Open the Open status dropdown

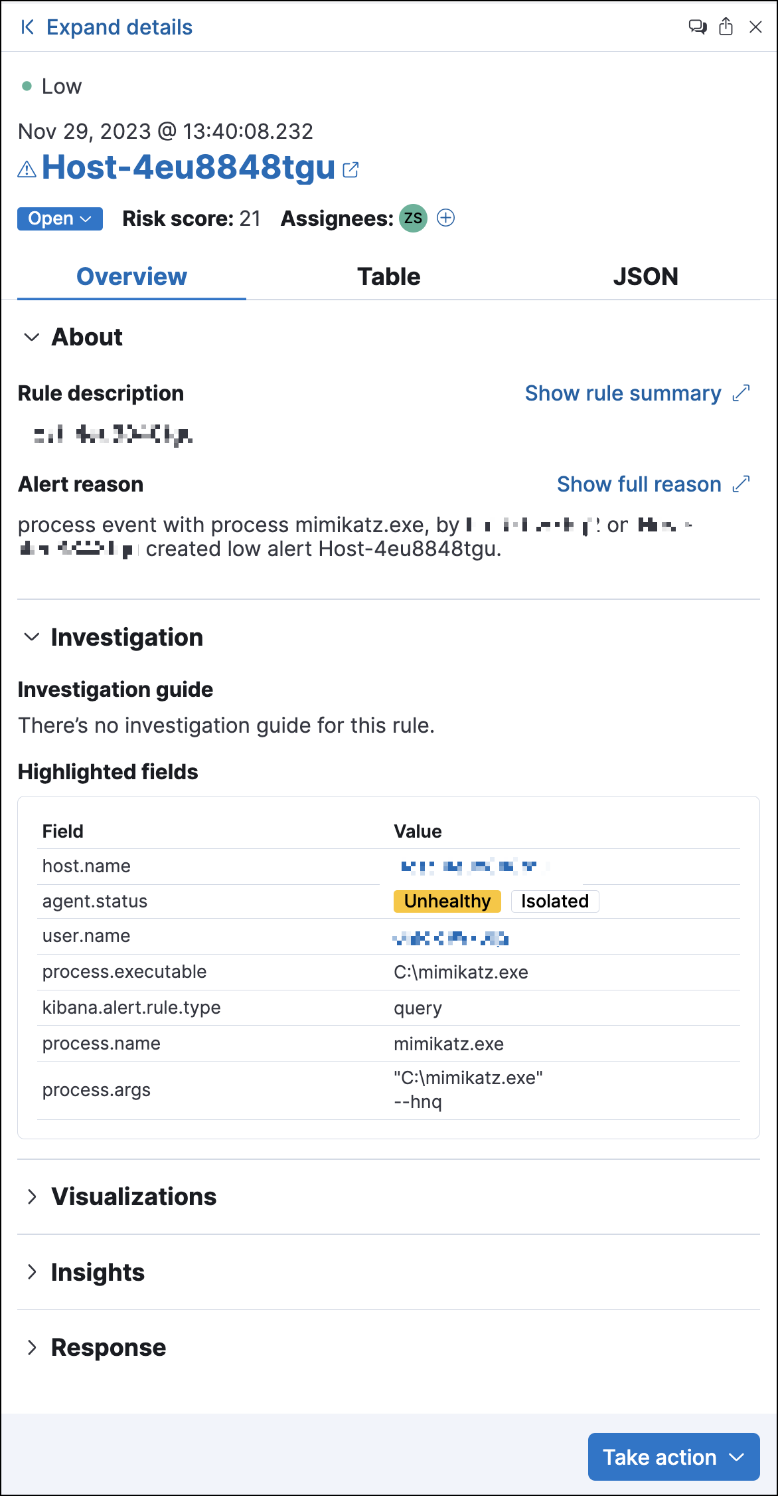[60, 219]
